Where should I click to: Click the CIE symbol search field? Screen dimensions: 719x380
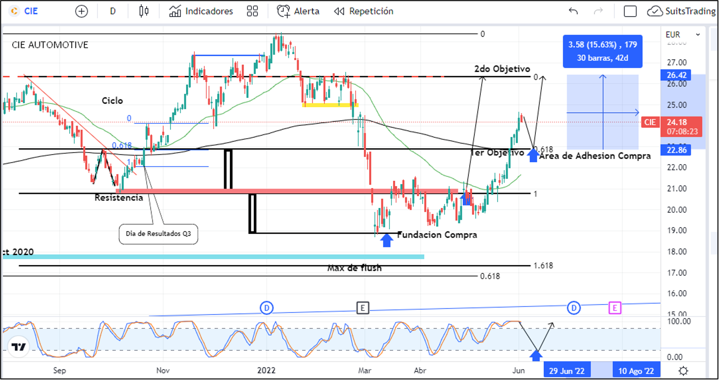pos(31,11)
